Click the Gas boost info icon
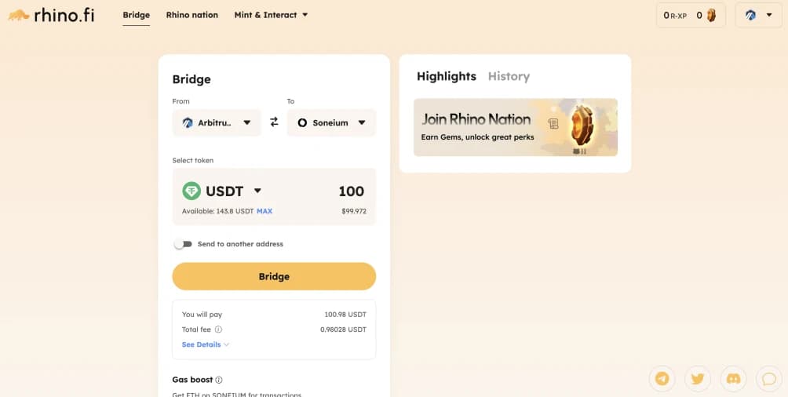This screenshot has width=788, height=397. [x=219, y=380]
